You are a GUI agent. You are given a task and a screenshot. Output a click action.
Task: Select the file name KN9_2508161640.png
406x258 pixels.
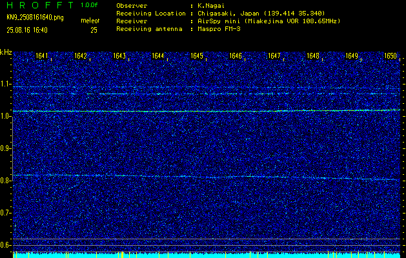tap(35, 17)
